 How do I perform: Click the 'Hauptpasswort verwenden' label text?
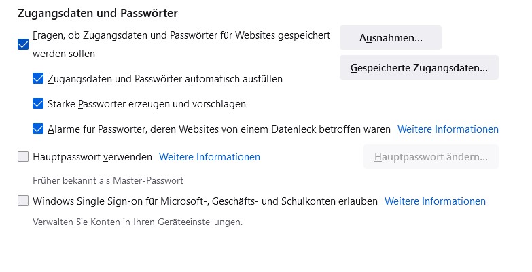(x=92, y=157)
